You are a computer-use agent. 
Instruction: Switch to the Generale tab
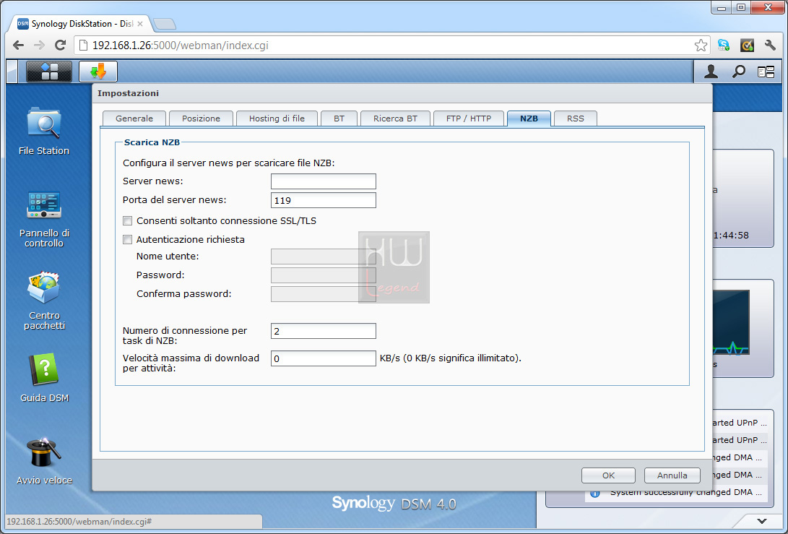134,119
